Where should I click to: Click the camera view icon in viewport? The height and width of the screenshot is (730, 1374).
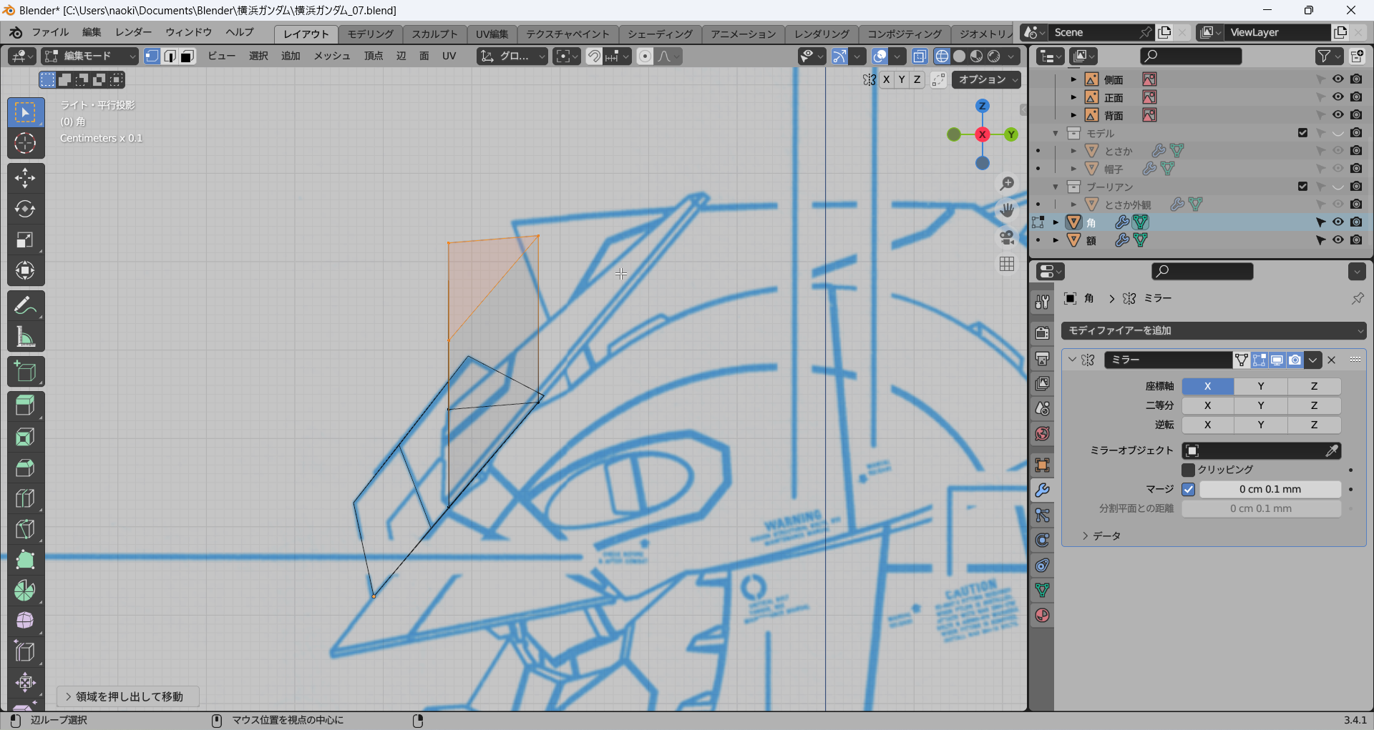[x=1007, y=237]
